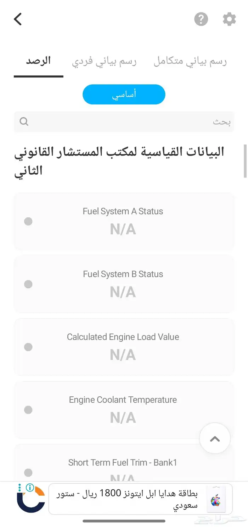Open the رسم بياني متكامل tab
Screen dimensions: 248x527
(x=190, y=60)
